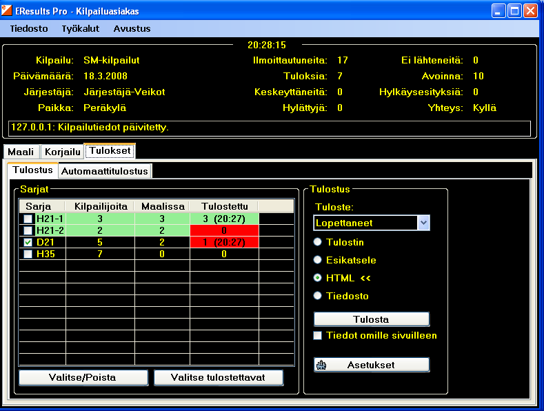Uncheck the D21 series checkbox
The height and width of the screenshot is (411, 544).
[28, 242]
